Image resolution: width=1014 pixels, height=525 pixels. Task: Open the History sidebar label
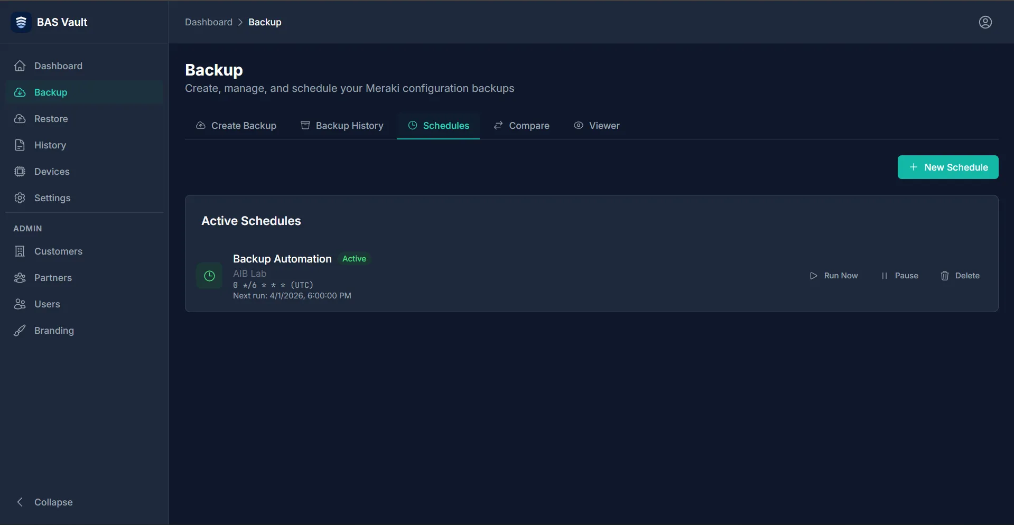click(50, 145)
